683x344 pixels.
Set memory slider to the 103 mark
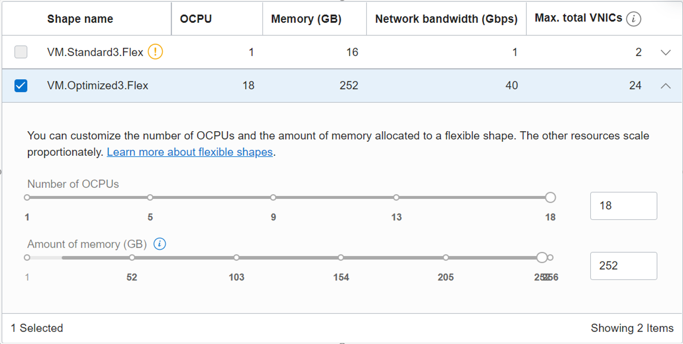point(236,257)
